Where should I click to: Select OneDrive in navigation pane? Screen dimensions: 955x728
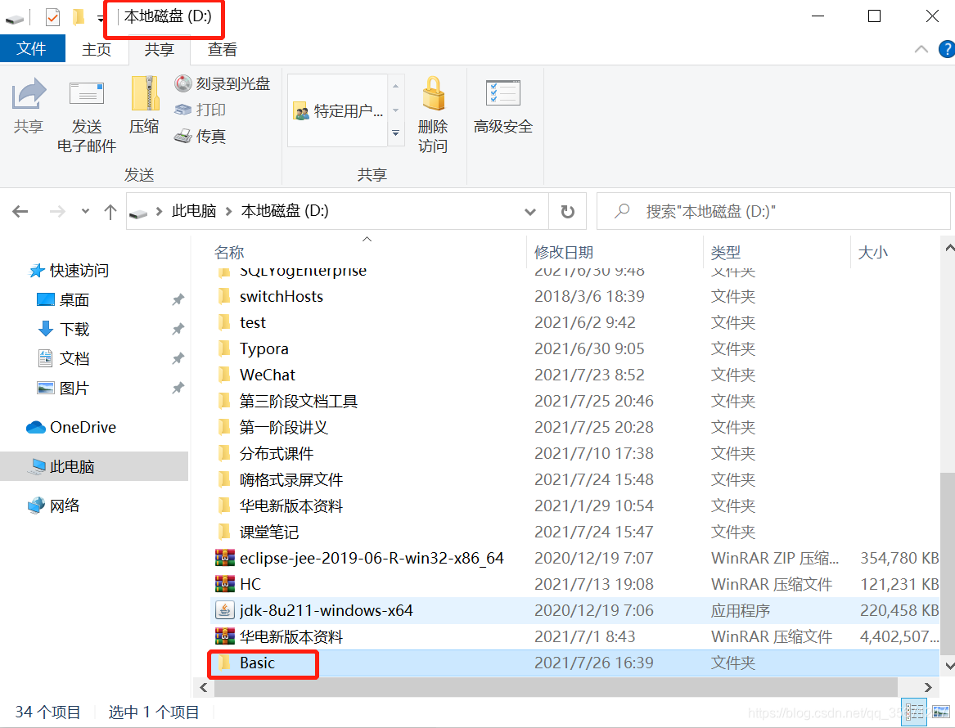pyautogui.click(x=83, y=427)
